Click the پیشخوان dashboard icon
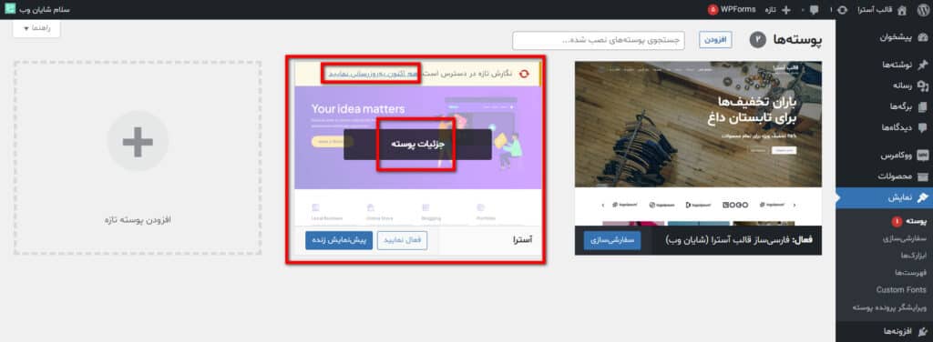The height and width of the screenshot is (342, 933). pos(922,37)
